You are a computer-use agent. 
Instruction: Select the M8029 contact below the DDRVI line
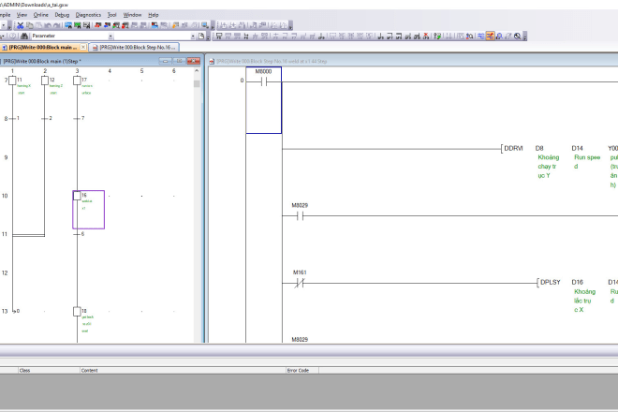(300, 215)
